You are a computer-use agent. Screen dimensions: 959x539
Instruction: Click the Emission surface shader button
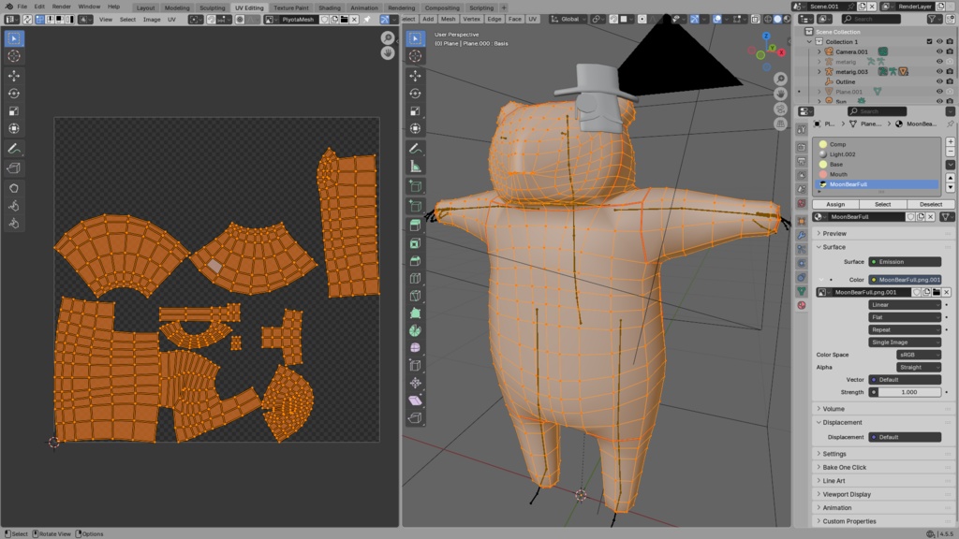(905, 262)
